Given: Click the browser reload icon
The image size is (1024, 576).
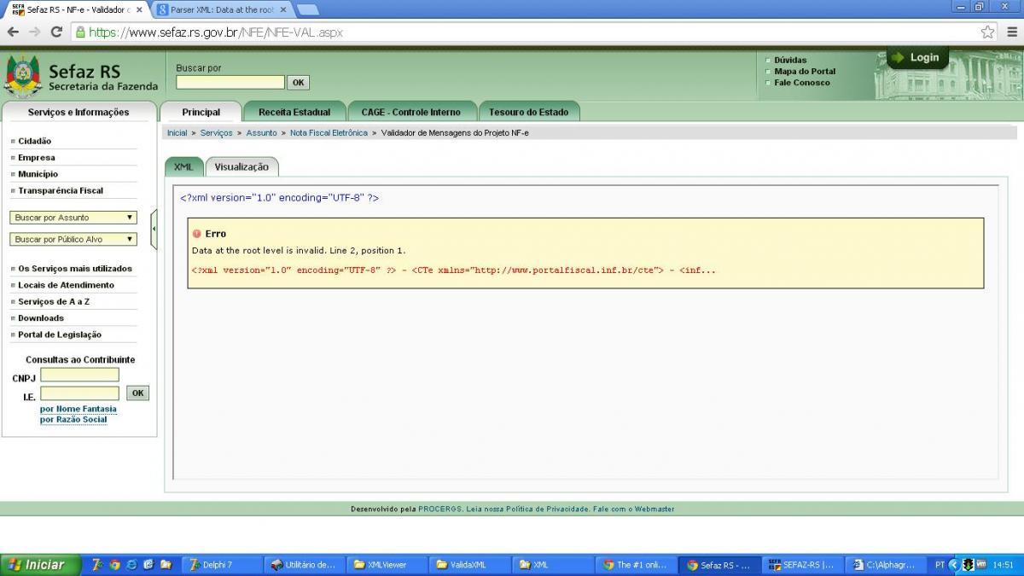Looking at the screenshot, I should [56, 32].
